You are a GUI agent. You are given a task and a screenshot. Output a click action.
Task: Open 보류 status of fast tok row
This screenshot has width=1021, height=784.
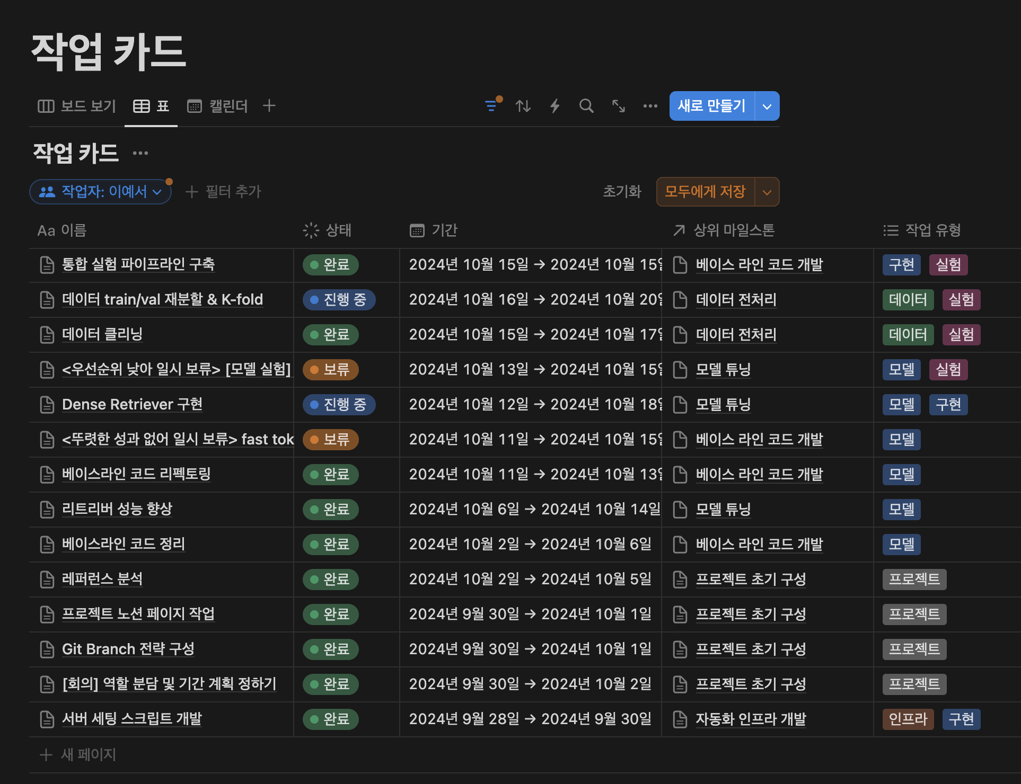[x=331, y=440]
